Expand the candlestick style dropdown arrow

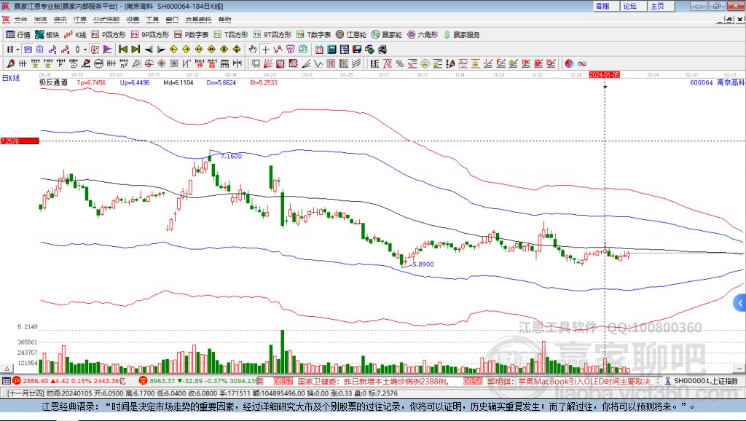click(x=85, y=49)
